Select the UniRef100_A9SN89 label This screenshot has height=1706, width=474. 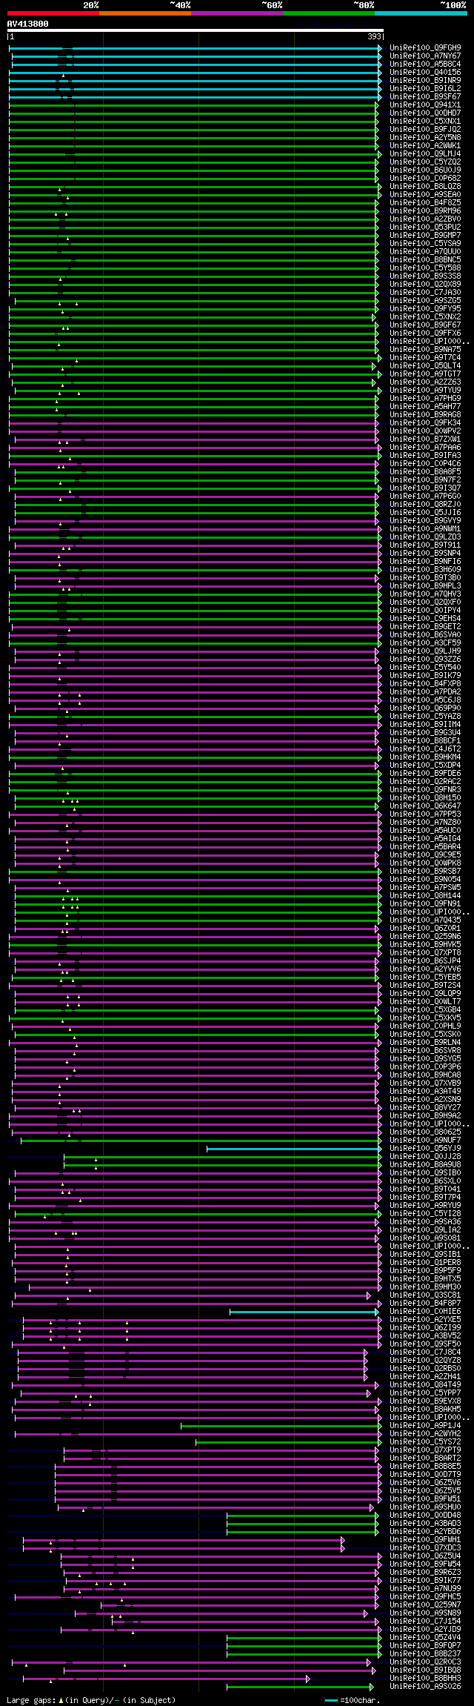pyautogui.click(x=425, y=1613)
